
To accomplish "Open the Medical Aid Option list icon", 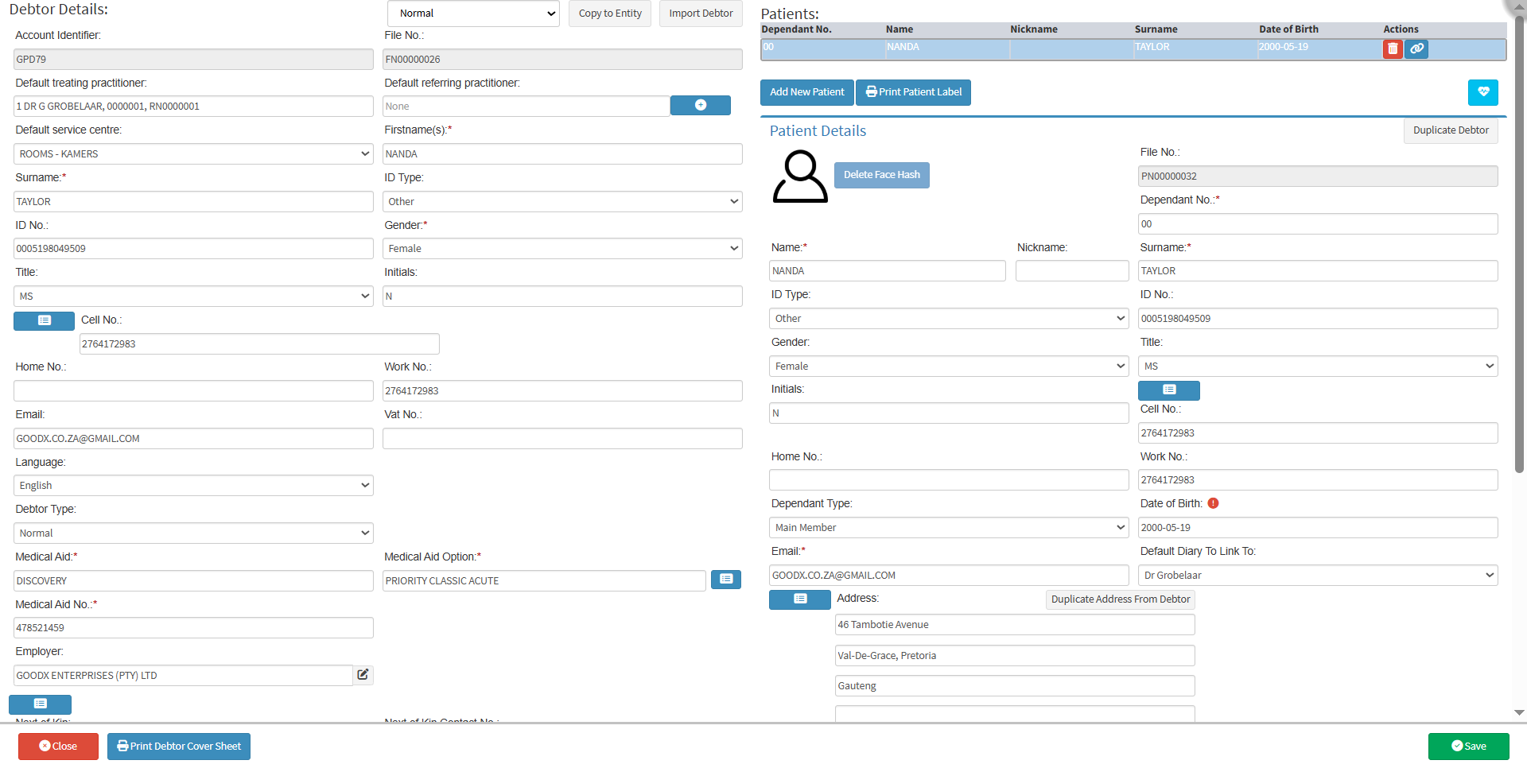I will 725,580.
